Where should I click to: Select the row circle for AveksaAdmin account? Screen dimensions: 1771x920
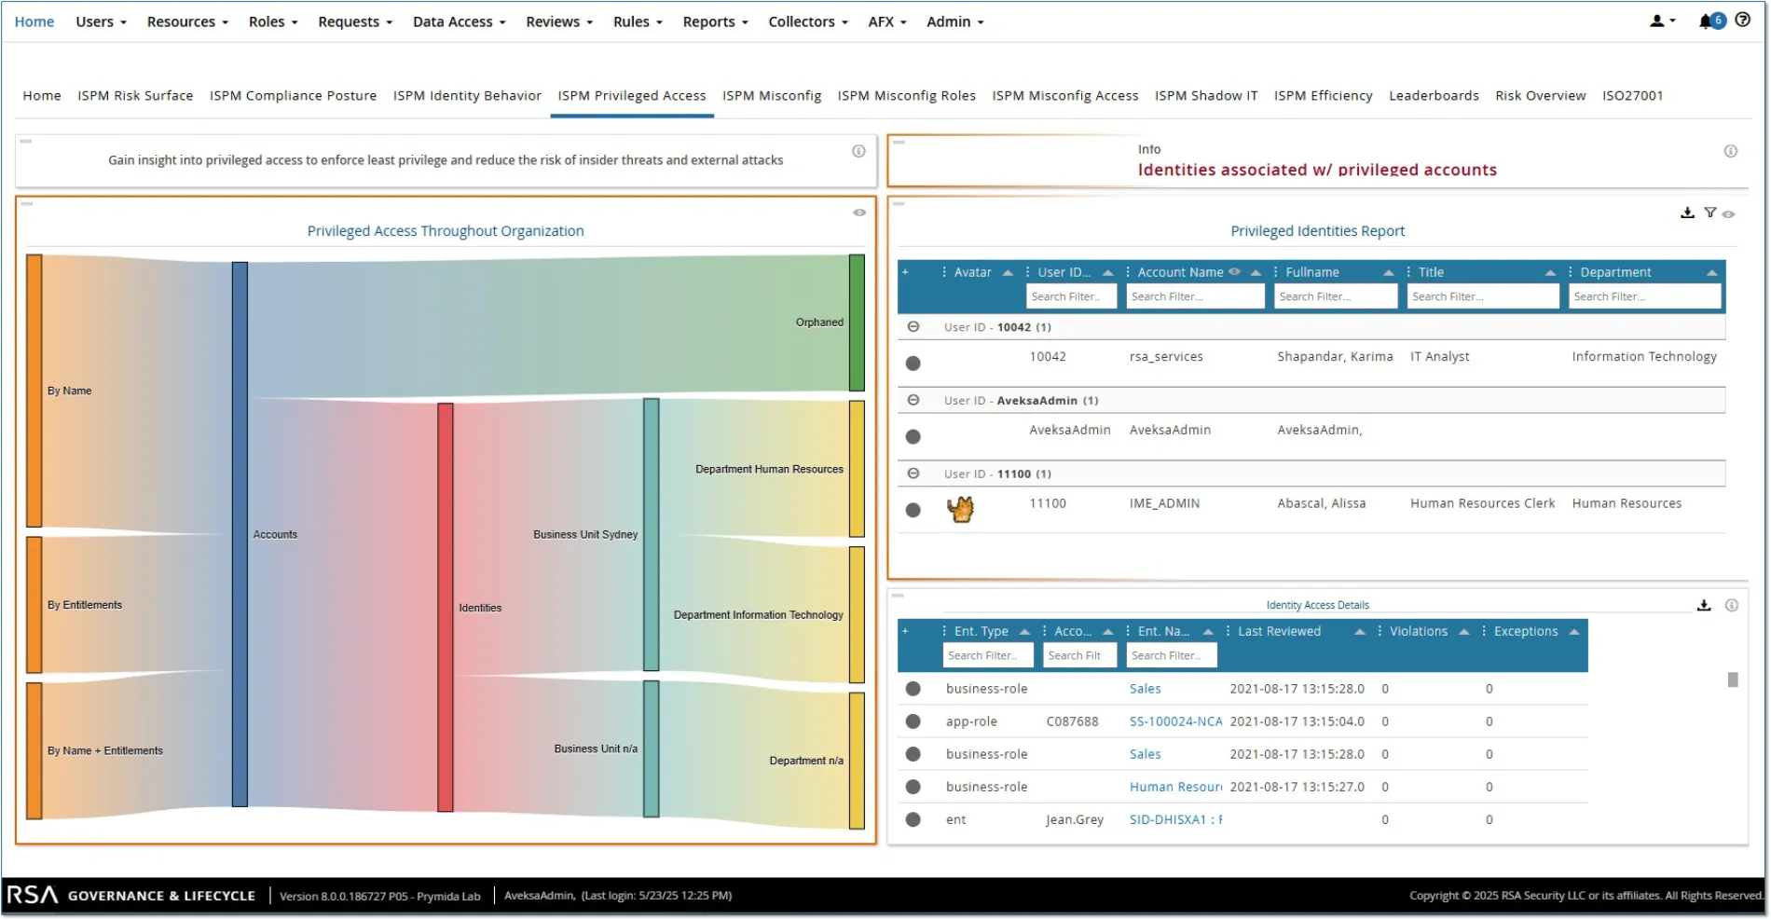point(913,437)
